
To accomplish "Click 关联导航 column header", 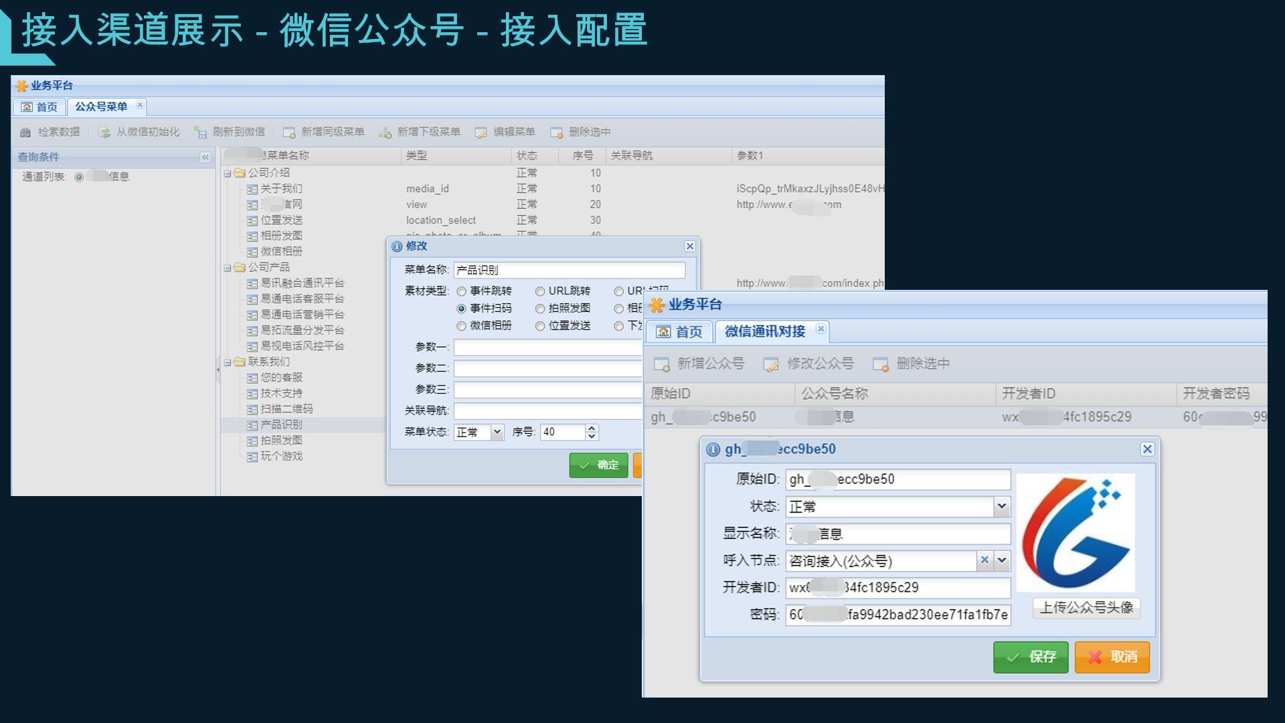I will point(668,156).
